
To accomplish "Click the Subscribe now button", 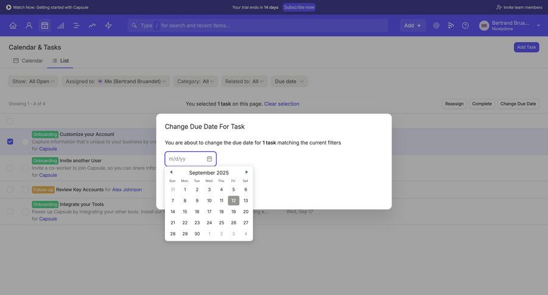I will (x=299, y=7).
